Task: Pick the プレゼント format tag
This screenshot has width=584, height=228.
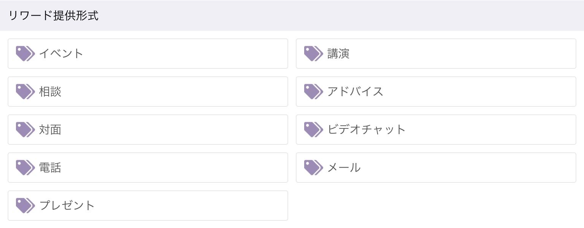Action: click(148, 206)
